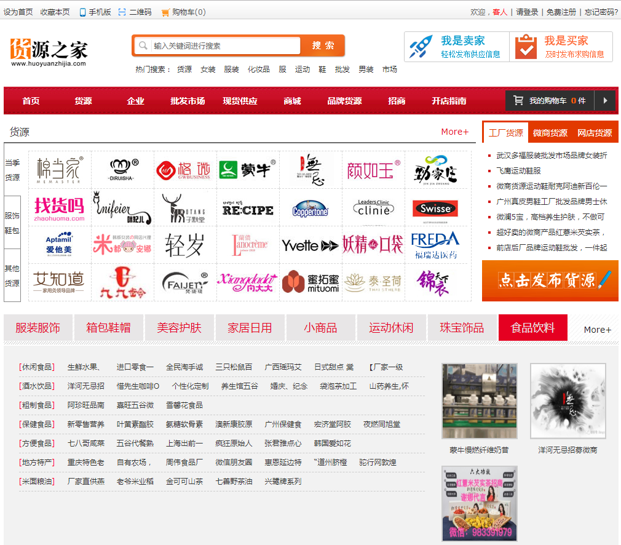Select the 珠宝饰品 category tab
Viewport: 621px width, 545px height.
pyautogui.click(x=462, y=328)
